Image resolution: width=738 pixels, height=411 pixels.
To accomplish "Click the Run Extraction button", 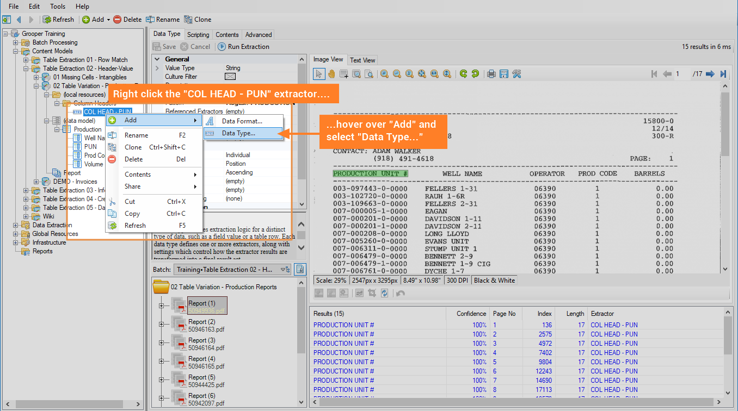I will click(x=243, y=47).
